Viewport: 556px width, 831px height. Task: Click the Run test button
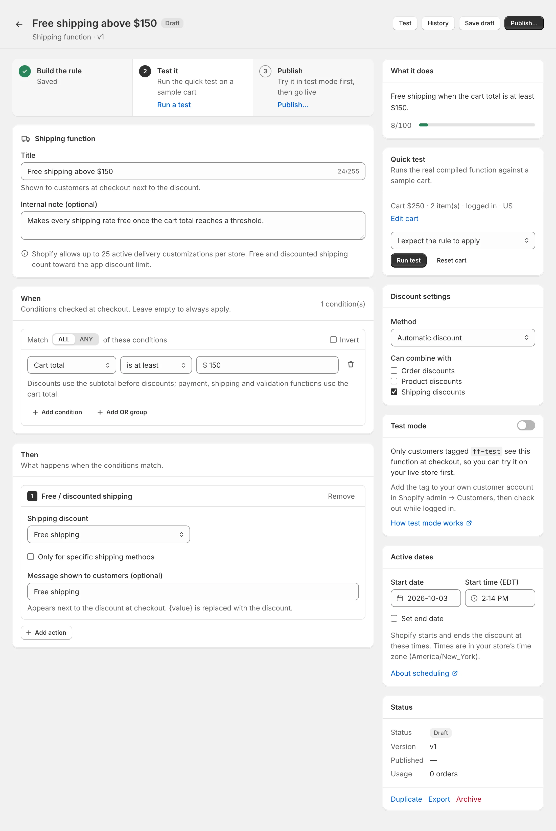408,260
